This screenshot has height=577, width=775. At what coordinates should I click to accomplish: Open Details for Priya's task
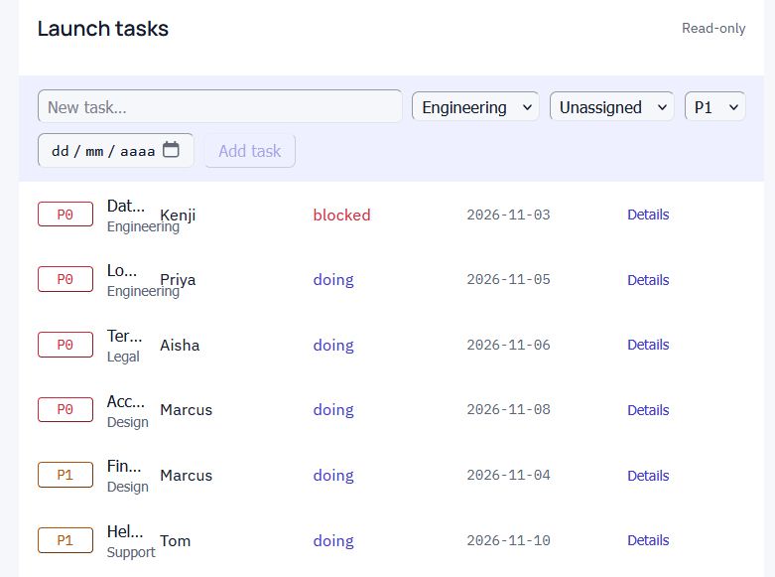(x=648, y=280)
